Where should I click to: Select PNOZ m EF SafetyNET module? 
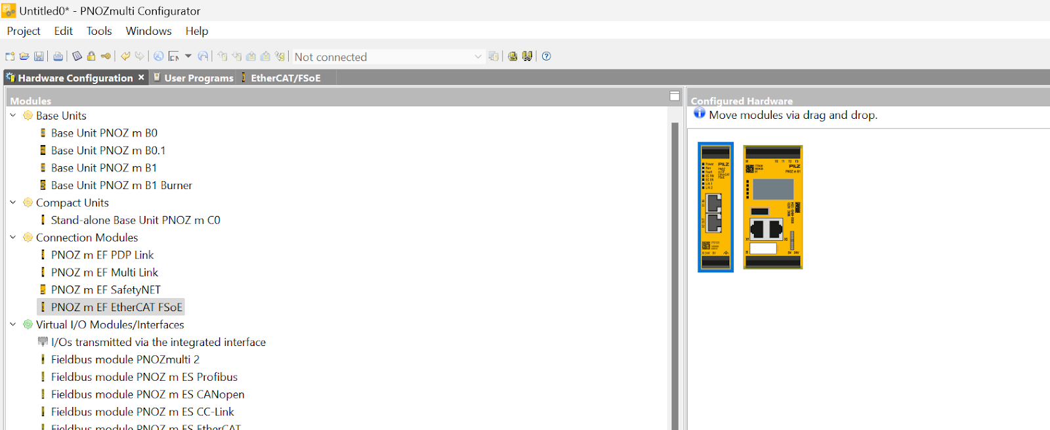[106, 290]
